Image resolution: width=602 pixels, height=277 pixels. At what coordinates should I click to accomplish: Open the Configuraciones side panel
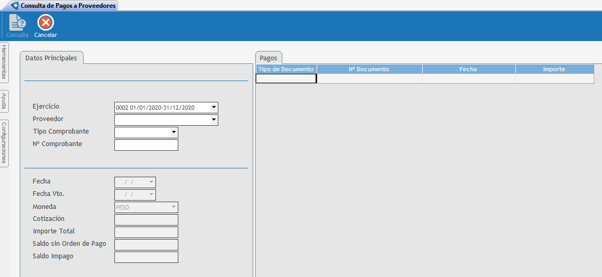[x=4, y=143]
